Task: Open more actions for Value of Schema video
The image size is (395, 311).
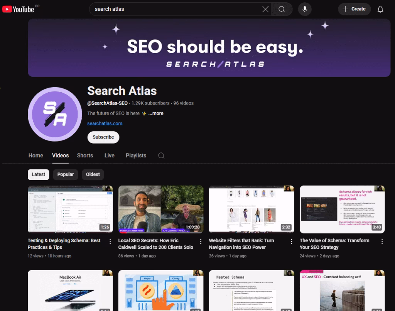Action: (382, 242)
